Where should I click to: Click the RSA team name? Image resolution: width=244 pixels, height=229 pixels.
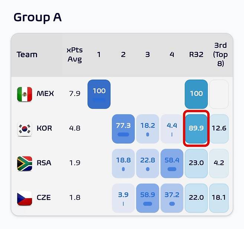44,163
